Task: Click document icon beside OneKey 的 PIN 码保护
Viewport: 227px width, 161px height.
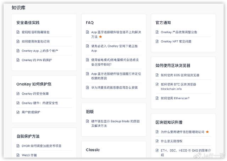Action: [18, 60]
